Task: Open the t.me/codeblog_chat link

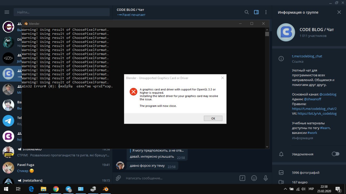Action: coord(307,56)
